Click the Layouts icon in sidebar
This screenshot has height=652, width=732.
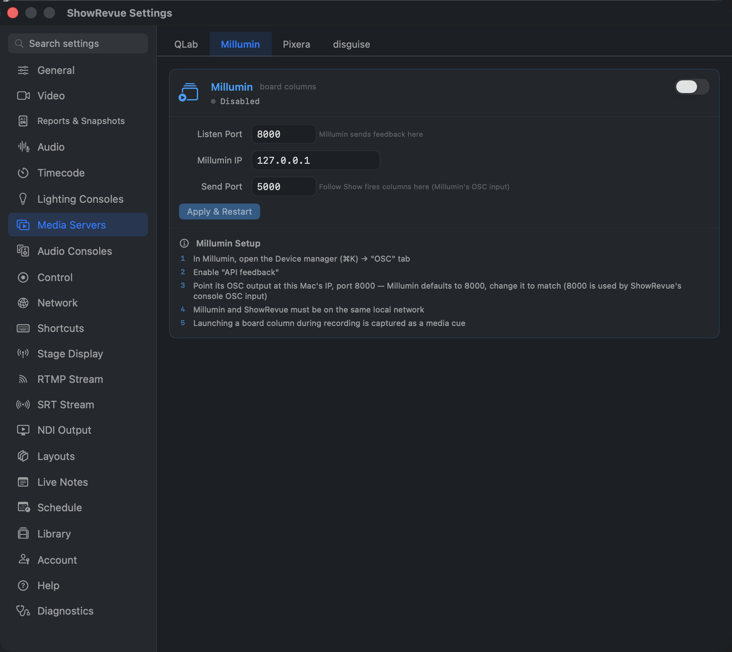click(x=23, y=456)
